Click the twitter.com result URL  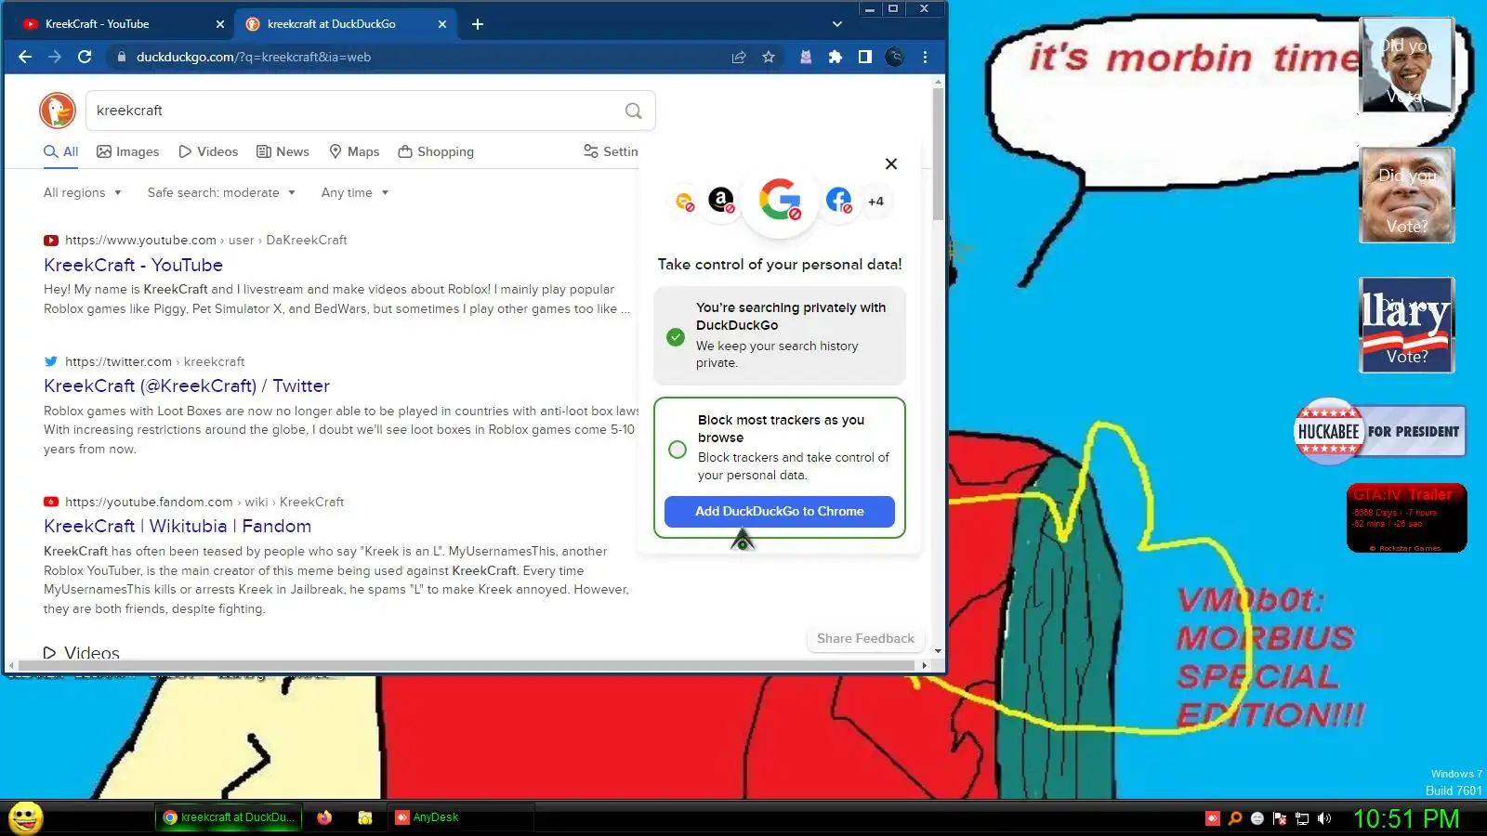tap(155, 361)
